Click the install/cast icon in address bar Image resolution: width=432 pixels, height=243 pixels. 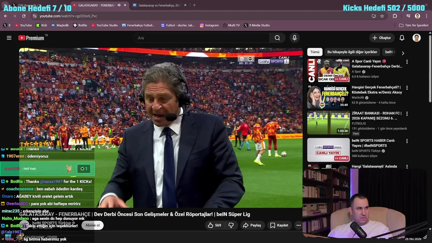tap(374, 16)
